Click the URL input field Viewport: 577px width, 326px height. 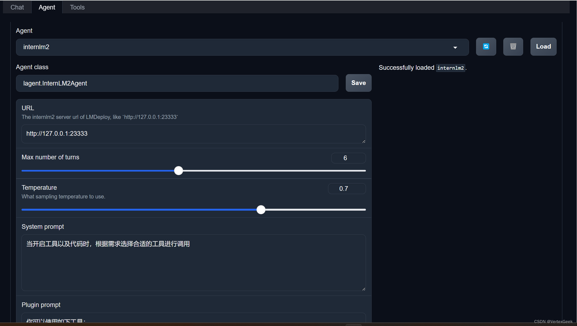pyautogui.click(x=193, y=134)
